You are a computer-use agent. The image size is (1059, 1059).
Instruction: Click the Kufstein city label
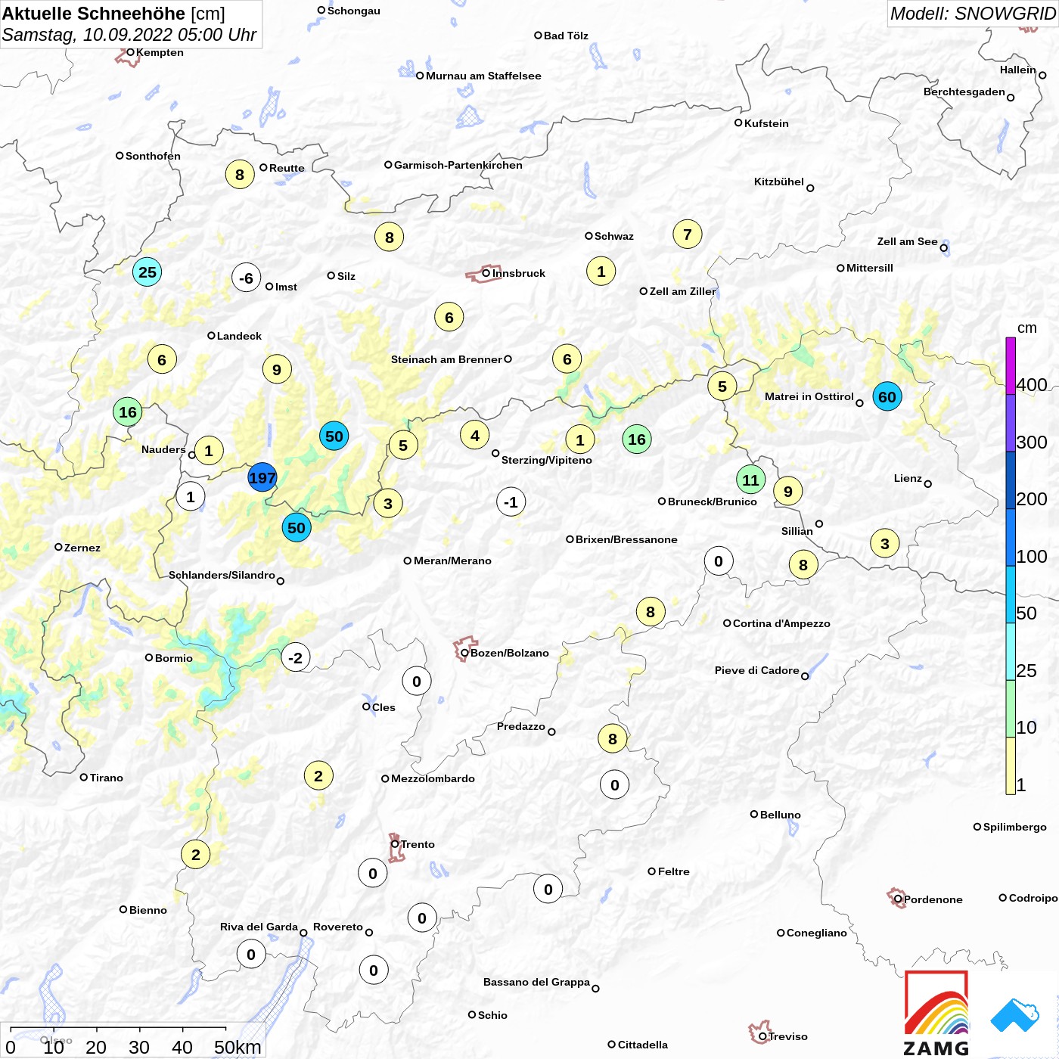[766, 123]
